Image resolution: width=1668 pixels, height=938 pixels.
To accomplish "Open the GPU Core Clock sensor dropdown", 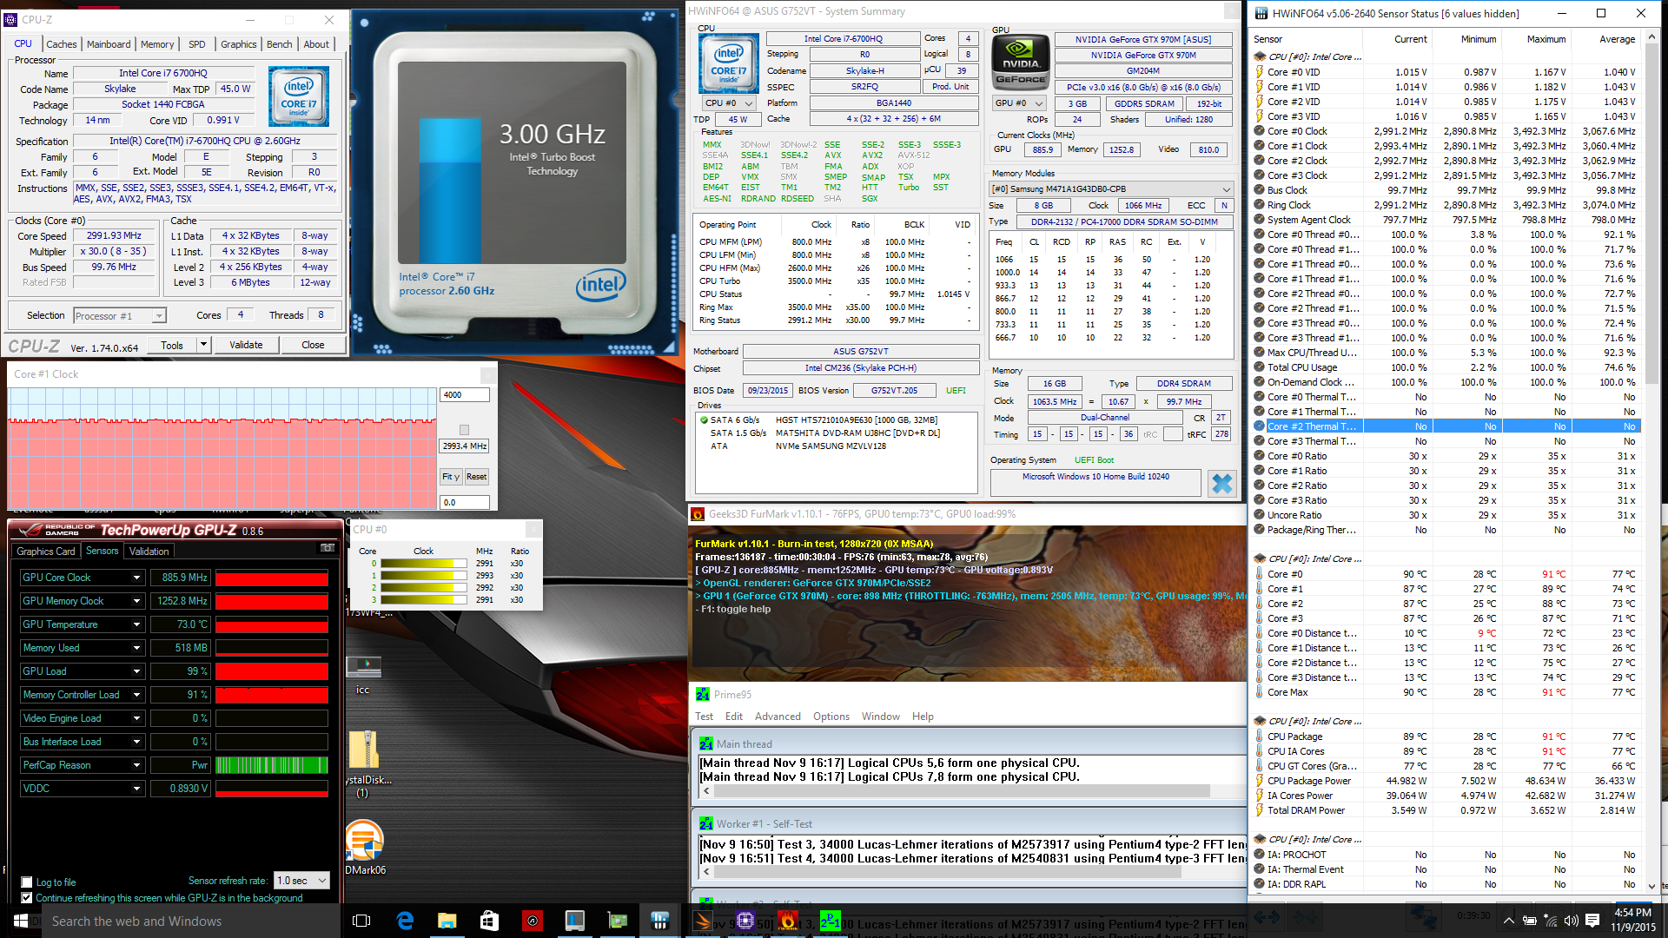I will (136, 578).
